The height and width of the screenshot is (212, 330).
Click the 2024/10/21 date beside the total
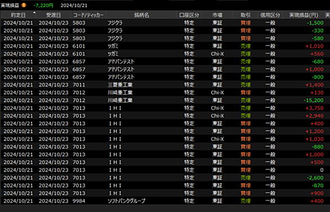pos(74,6)
